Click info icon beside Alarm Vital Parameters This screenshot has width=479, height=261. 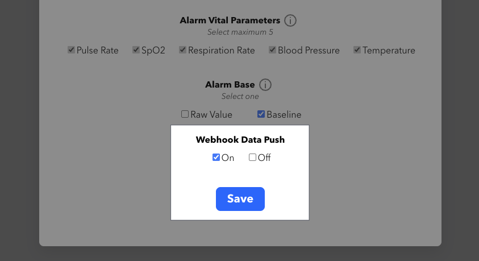(x=290, y=20)
